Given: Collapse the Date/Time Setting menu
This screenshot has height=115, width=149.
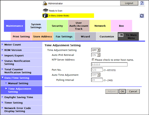Looking at the screenshot, I should coord(21,78).
